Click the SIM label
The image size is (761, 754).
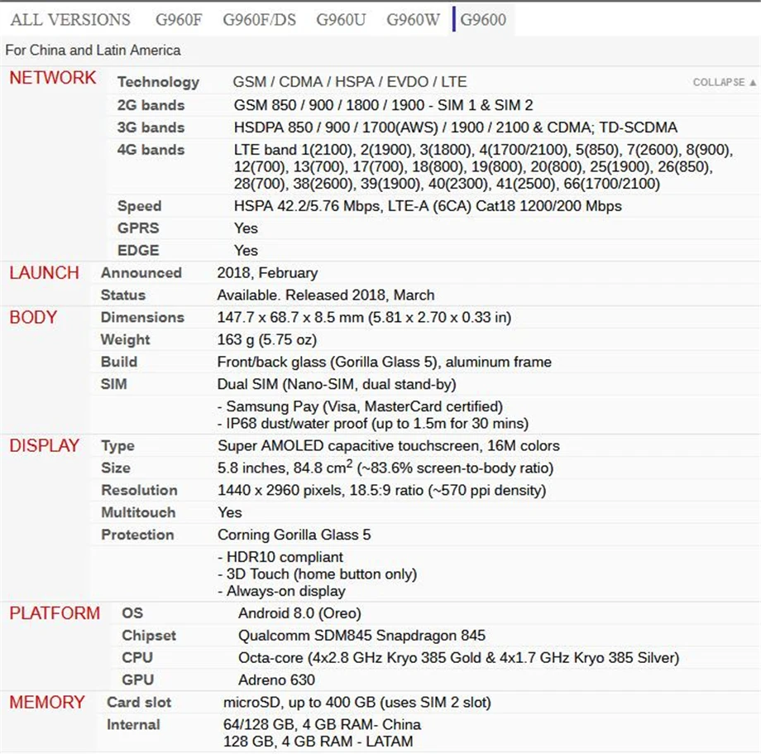click(x=113, y=385)
